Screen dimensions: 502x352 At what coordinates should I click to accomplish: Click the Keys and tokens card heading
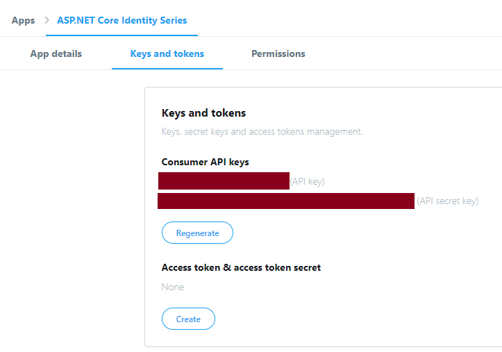(x=203, y=112)
